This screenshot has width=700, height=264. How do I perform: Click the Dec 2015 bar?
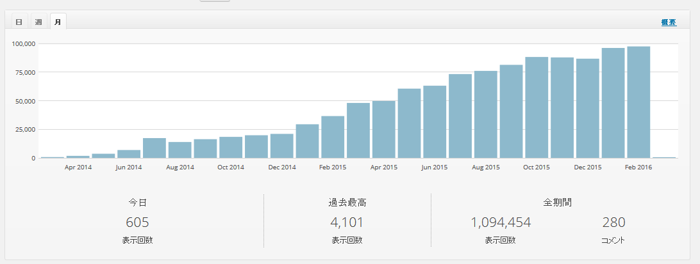[587, 109]
